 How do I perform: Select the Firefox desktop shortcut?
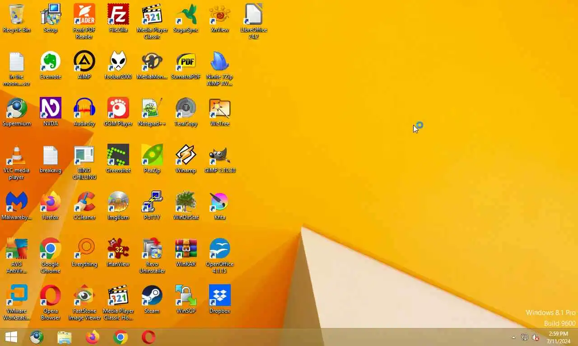(x=51, y=206)
